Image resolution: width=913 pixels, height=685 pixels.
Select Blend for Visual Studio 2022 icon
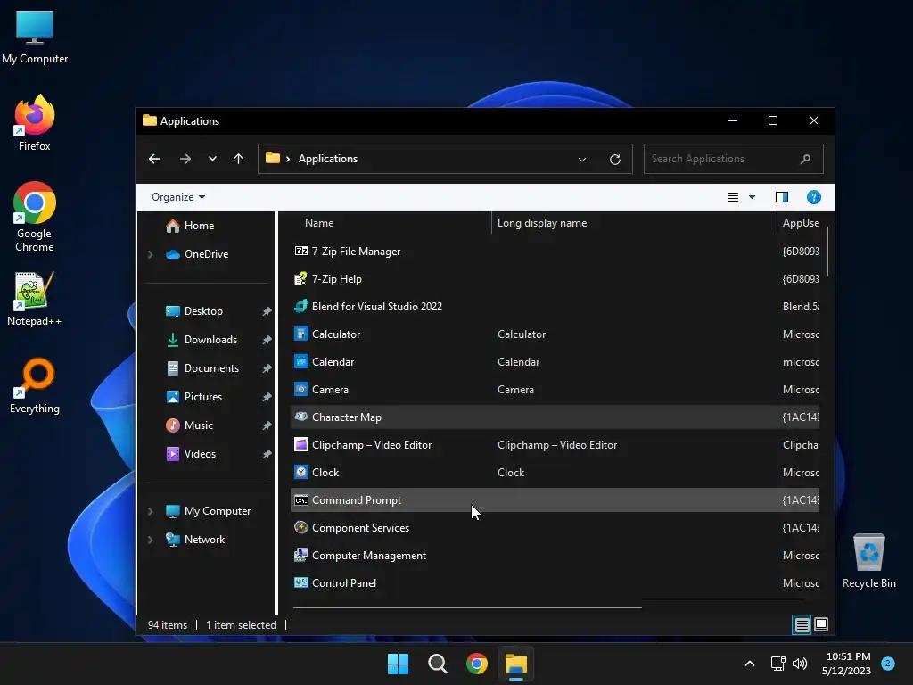(301, 307)
